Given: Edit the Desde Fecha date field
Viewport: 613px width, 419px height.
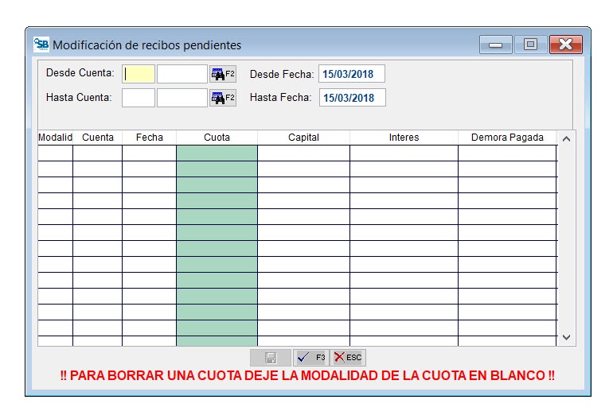Looking at the screenshot, I should (x=352, y=74).
